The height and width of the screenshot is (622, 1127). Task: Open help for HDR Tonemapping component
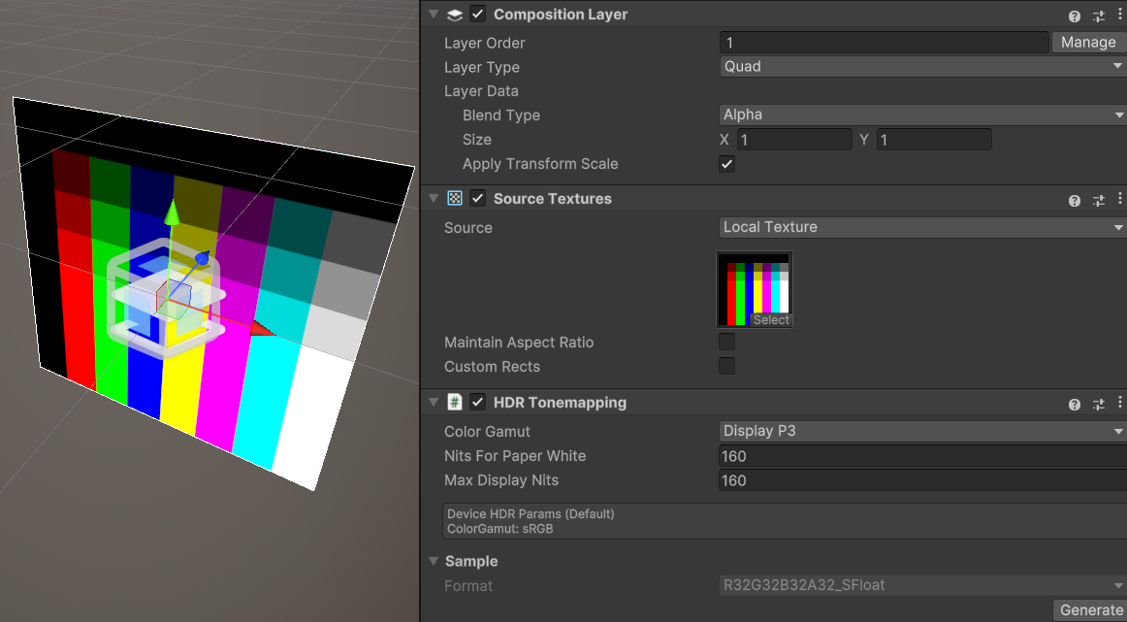click(1075, 404)
